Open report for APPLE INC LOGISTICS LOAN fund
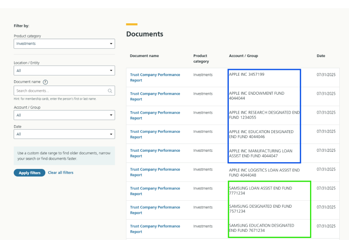Screen dimensions: 349x240 [x=155, y=172]
